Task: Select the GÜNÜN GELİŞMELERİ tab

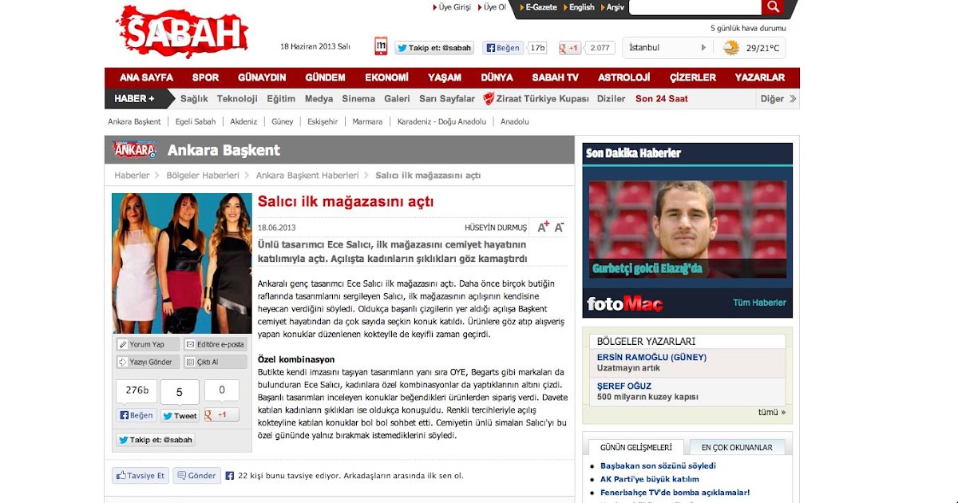Action: (x=636, y=447)
